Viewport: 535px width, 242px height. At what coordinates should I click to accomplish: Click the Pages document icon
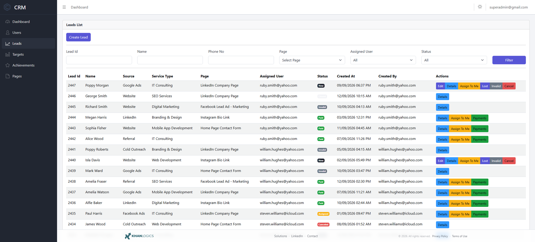(x=8, y=76)
